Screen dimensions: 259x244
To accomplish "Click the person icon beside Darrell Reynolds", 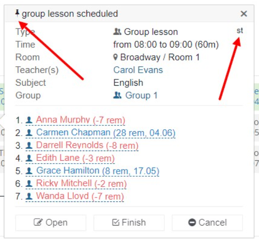I will coord(29,145).
